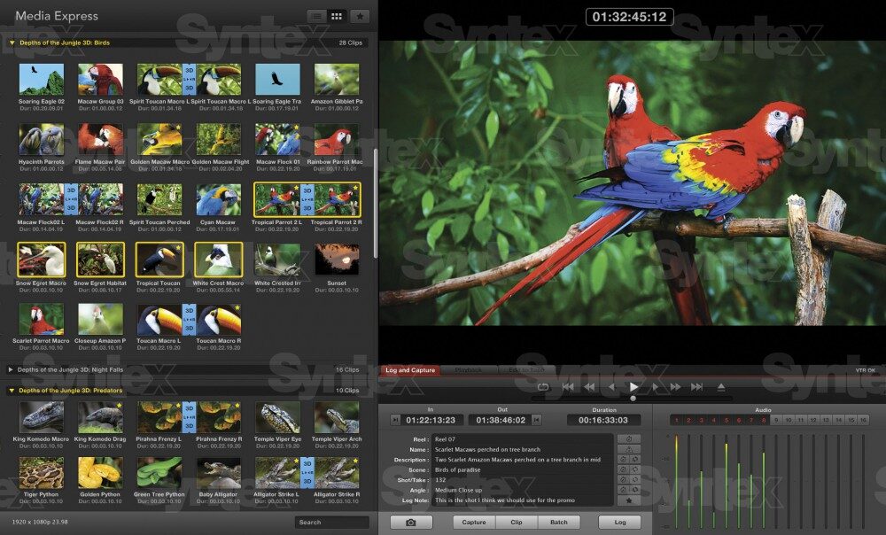Click the Log button to log the clip

pos(618,522)
